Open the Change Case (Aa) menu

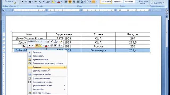pyautogui.click(x=48, y=2)
